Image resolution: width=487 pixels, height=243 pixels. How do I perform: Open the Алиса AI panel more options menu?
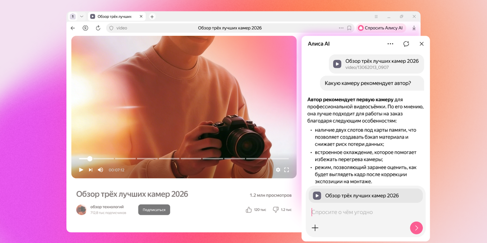pos(391,44)
